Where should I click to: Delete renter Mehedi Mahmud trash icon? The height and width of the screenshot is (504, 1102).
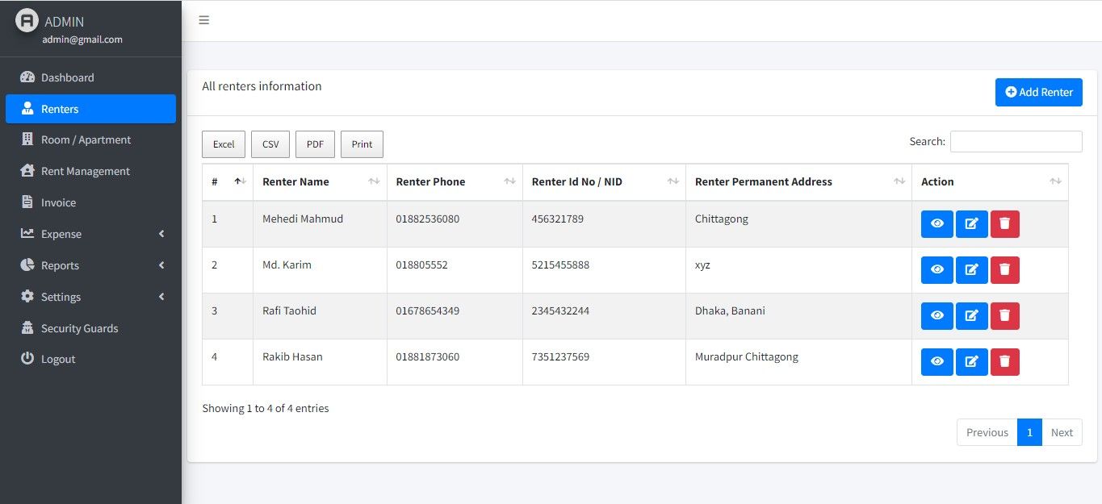[1004, 224]
